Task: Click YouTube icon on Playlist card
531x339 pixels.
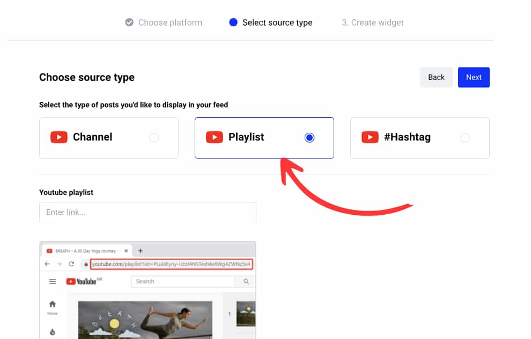Action: [x=215, y=137]
